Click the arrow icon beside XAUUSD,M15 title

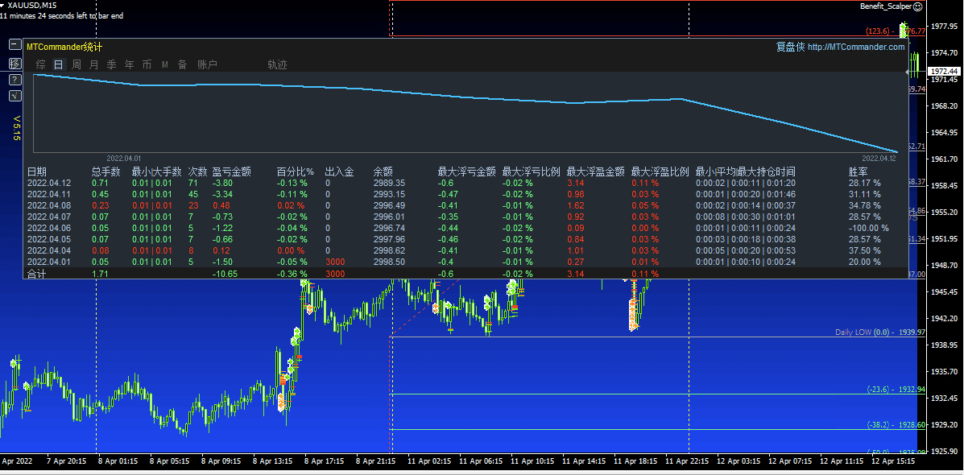point(6,5)
